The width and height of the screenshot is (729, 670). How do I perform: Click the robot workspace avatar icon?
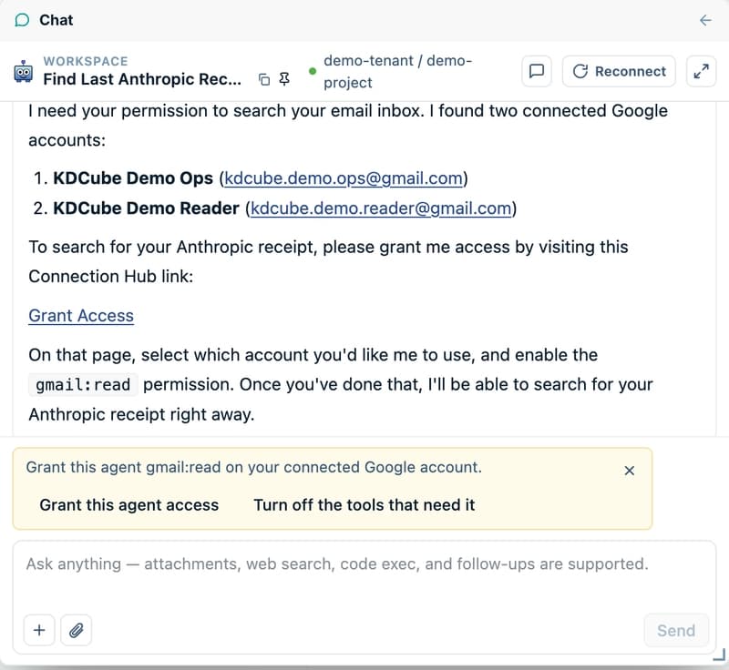coord(24,71)
